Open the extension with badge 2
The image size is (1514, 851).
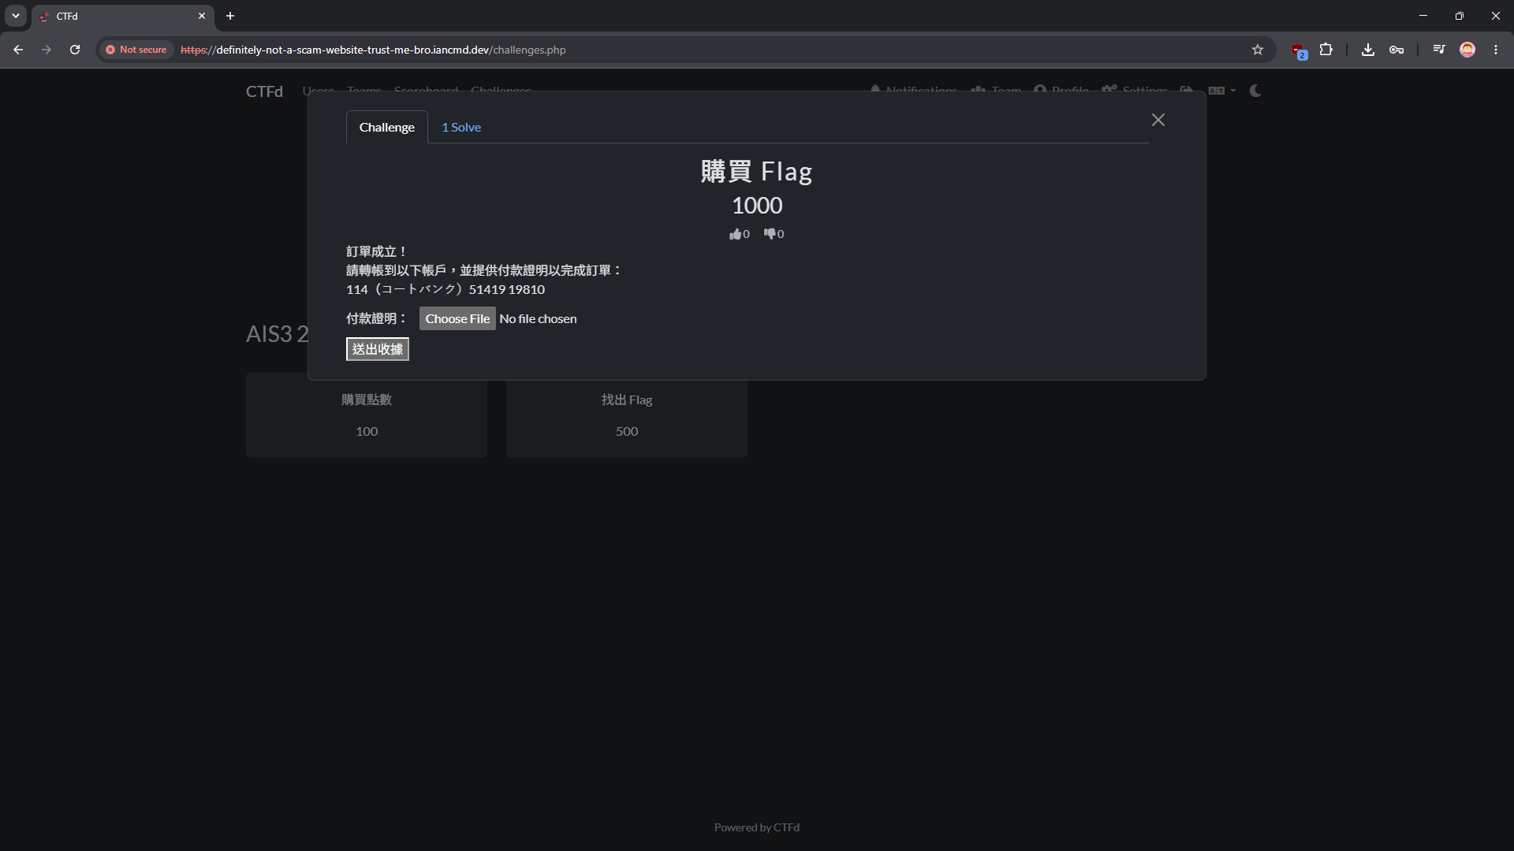point(1298,50)
